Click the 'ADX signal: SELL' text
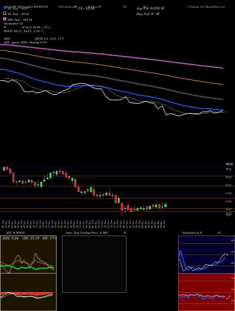This screenshot has width=235, height=311. [x=16, y=42]
